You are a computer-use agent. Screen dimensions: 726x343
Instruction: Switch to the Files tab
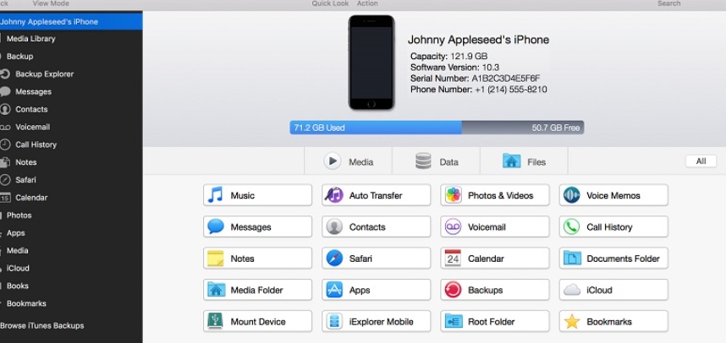click(x=524, y=161)
